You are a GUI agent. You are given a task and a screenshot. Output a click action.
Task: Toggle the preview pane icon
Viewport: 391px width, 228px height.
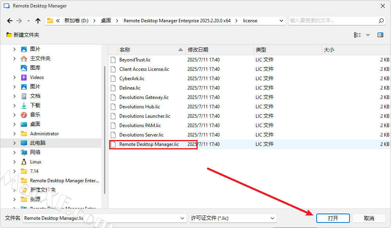click(380, 35)
